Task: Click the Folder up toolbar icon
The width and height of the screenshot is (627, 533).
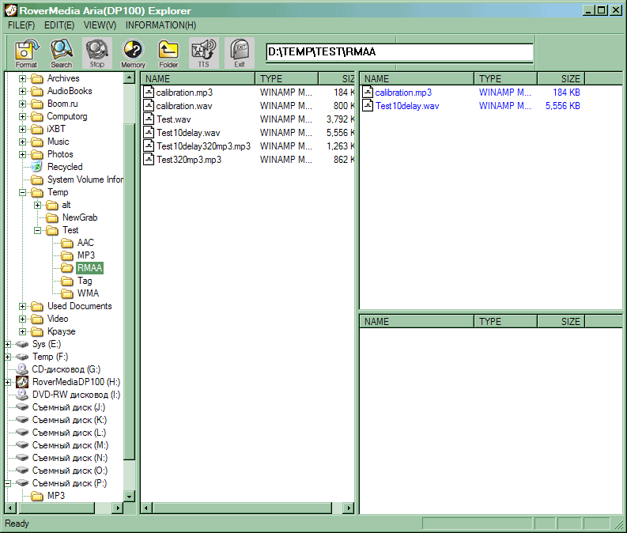Action: tap(168, 53)
